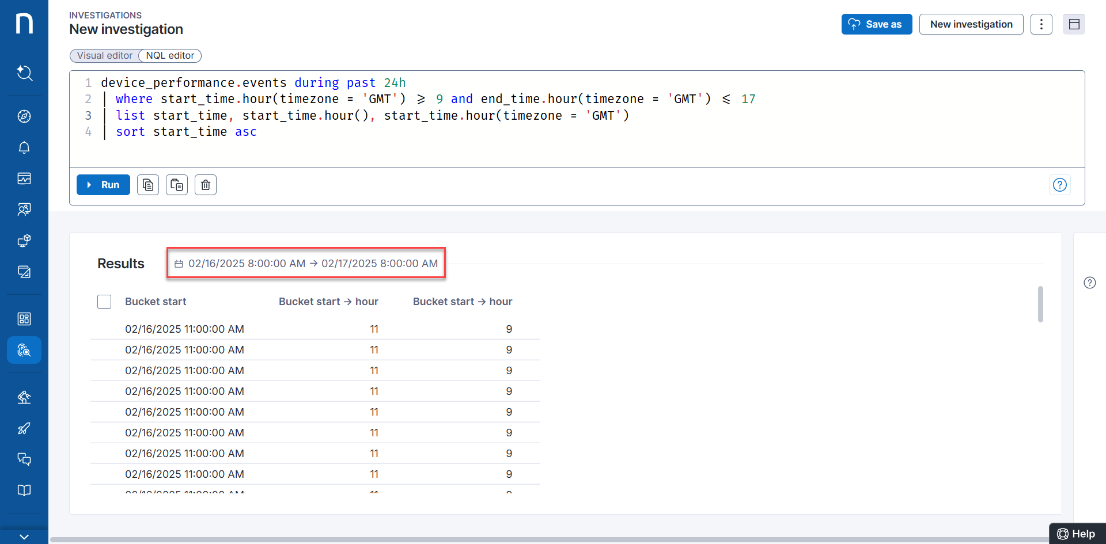Click the Run button
The image size is (1106, 544).
tap(103, 185)
